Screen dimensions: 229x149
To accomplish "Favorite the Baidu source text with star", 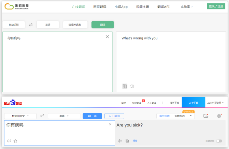I will 15,141.
